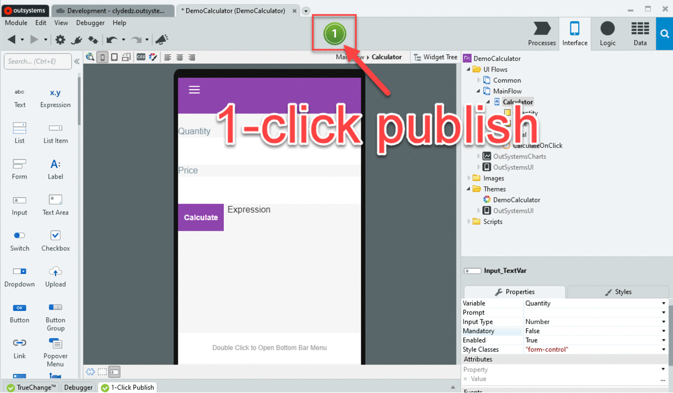
Task: Open Manage Dependencies plug icon
Action: [77, 39]
